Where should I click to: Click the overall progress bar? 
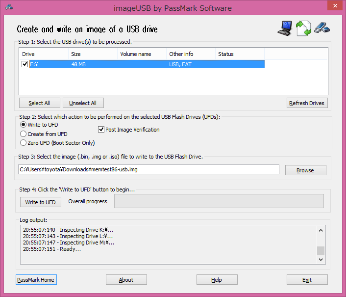tap(219, 201)
